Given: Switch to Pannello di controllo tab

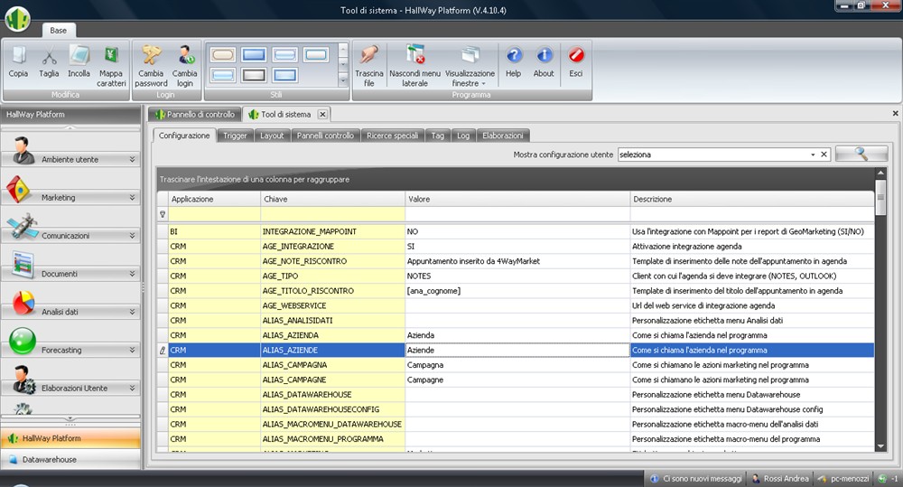Looking at the screenshot, I should pos(195,114).
